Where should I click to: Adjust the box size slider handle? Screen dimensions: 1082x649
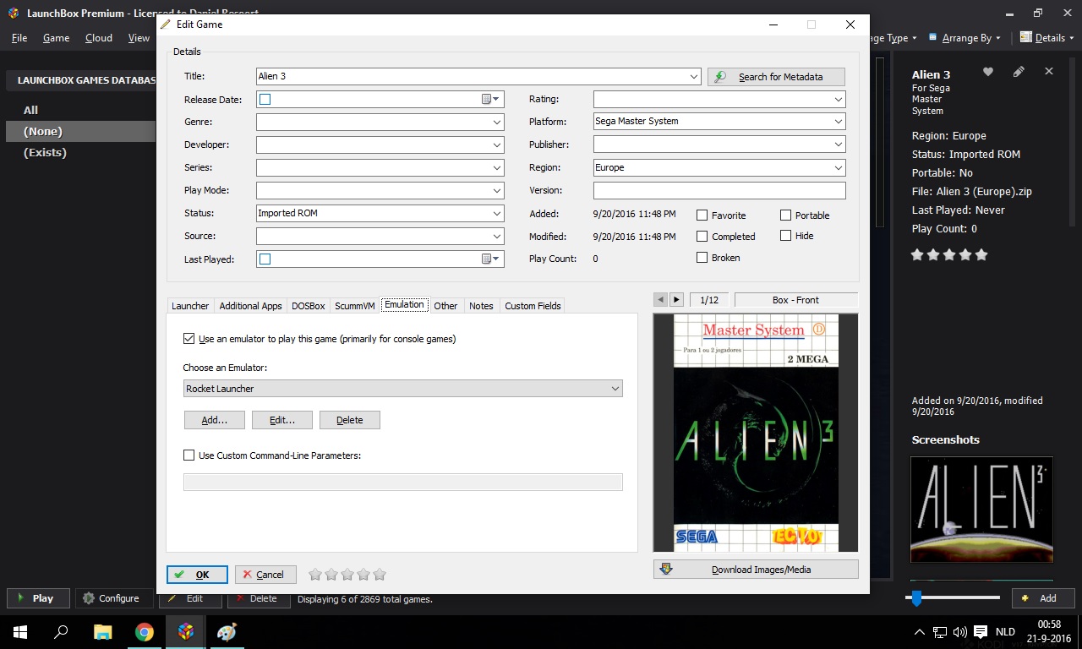click(x=915, y=598)
